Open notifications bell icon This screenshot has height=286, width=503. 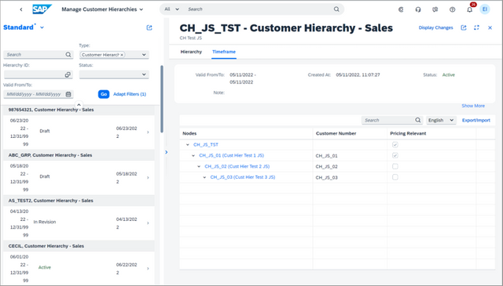tap(470, 9)
